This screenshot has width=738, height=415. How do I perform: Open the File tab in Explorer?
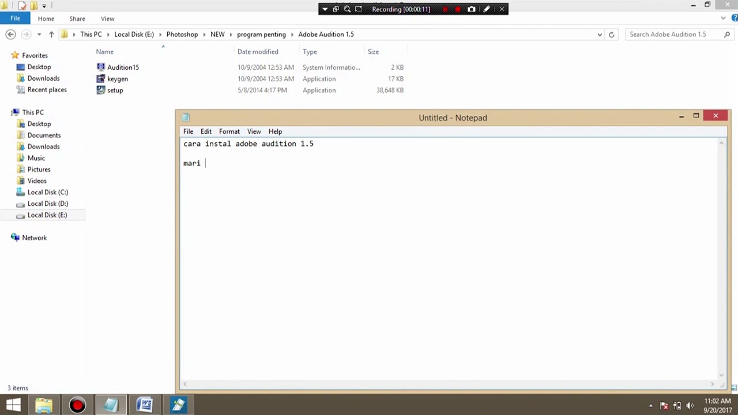(15, 18)
